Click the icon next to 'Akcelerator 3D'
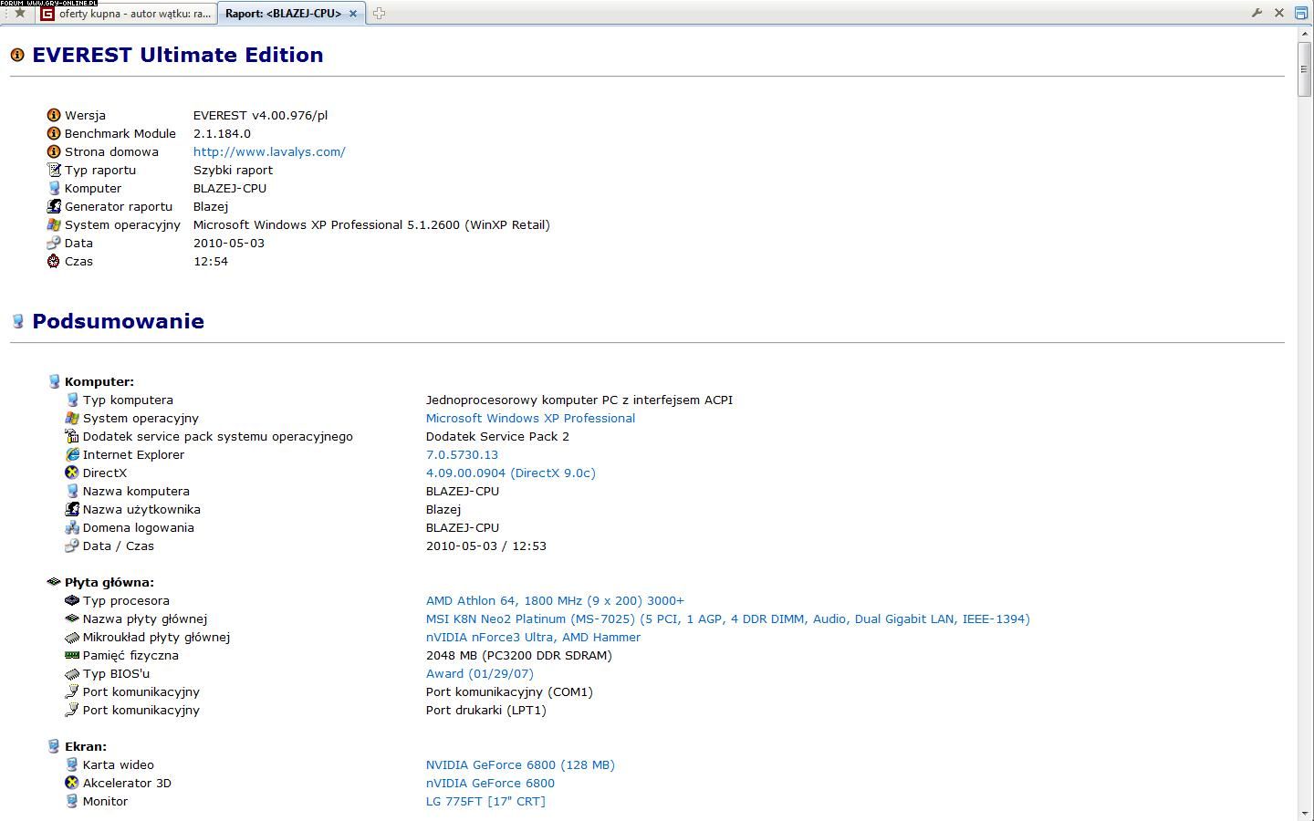 [72, 783]
